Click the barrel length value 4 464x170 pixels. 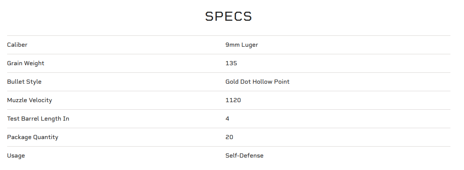(227, 119)
